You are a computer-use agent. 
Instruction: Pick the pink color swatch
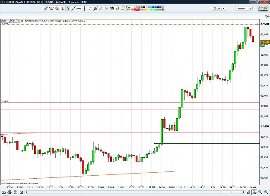pyautogui.click(x=162, y=7)
